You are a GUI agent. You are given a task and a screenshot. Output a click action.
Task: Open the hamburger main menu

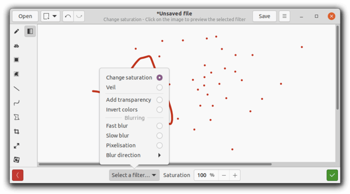tap(284, 16)
